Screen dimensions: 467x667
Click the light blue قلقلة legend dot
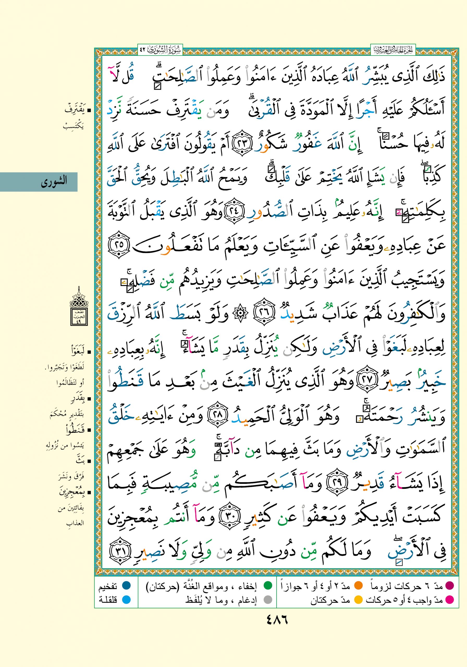(x=126, y=600)
